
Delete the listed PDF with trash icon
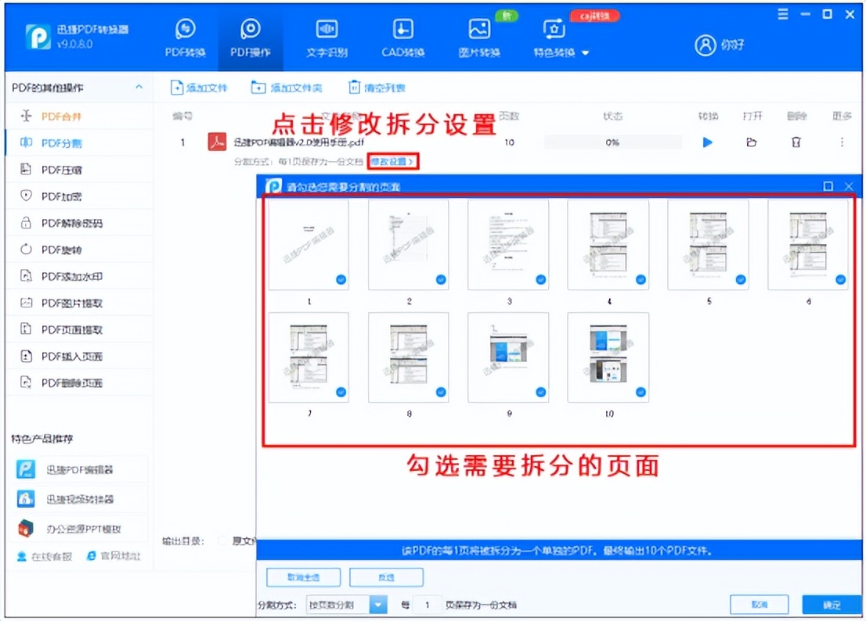(796, 142)
